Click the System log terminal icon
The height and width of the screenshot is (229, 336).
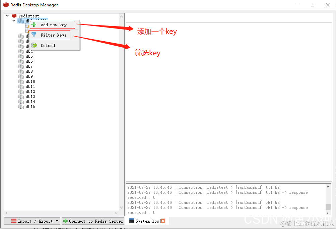click(x=132, y=221)
